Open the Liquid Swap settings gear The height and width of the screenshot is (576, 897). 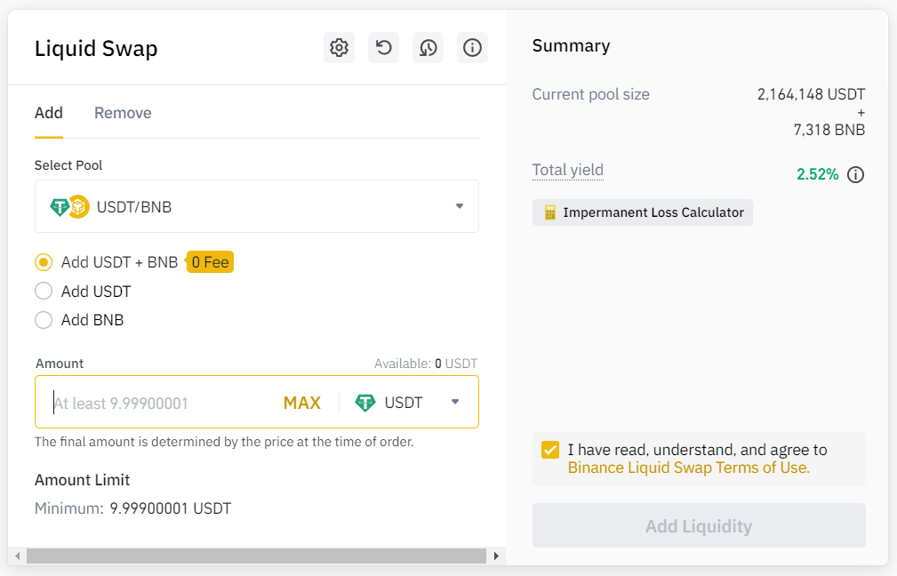pos(339,47)
